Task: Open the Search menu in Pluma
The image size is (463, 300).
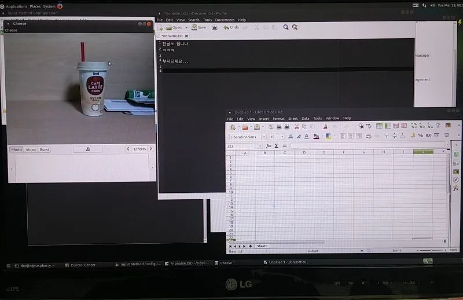Action: (194, 20)
